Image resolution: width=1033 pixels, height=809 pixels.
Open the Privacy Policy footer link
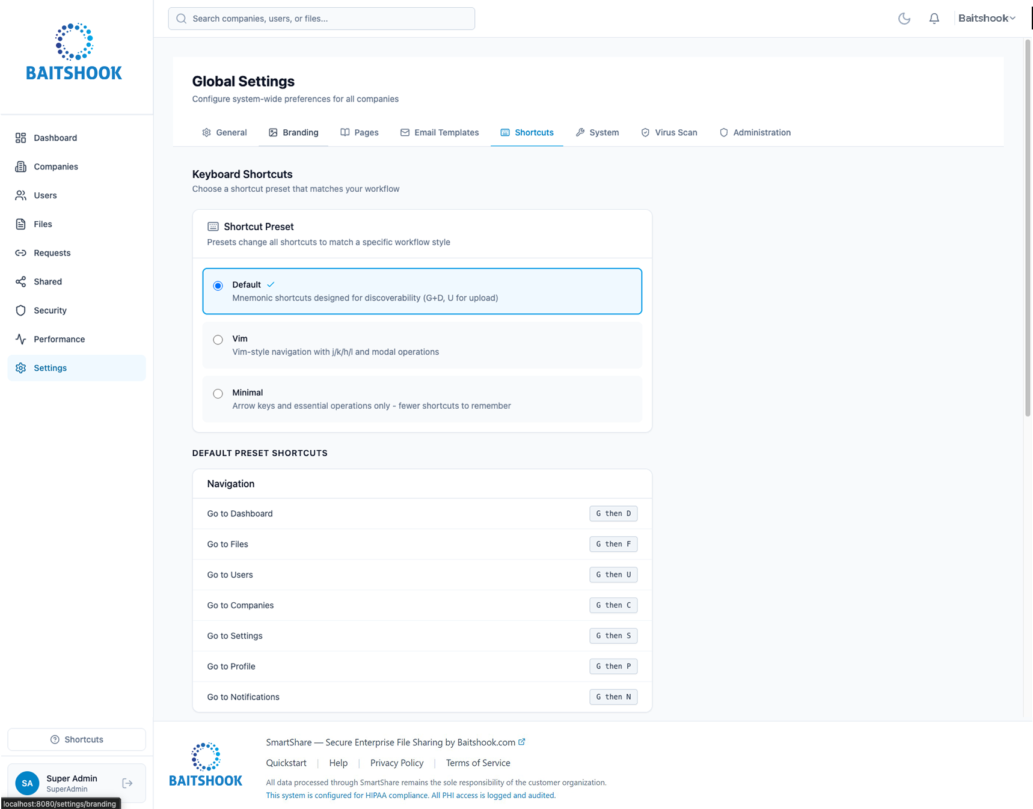tap(397, 763)
